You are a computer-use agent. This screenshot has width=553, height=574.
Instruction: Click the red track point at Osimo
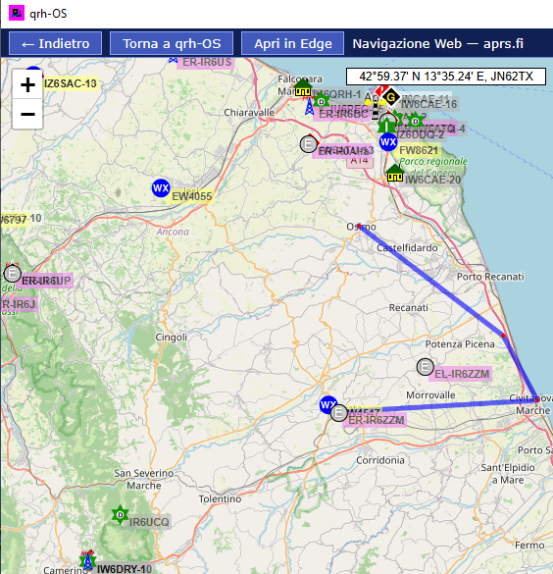(359, 226)
